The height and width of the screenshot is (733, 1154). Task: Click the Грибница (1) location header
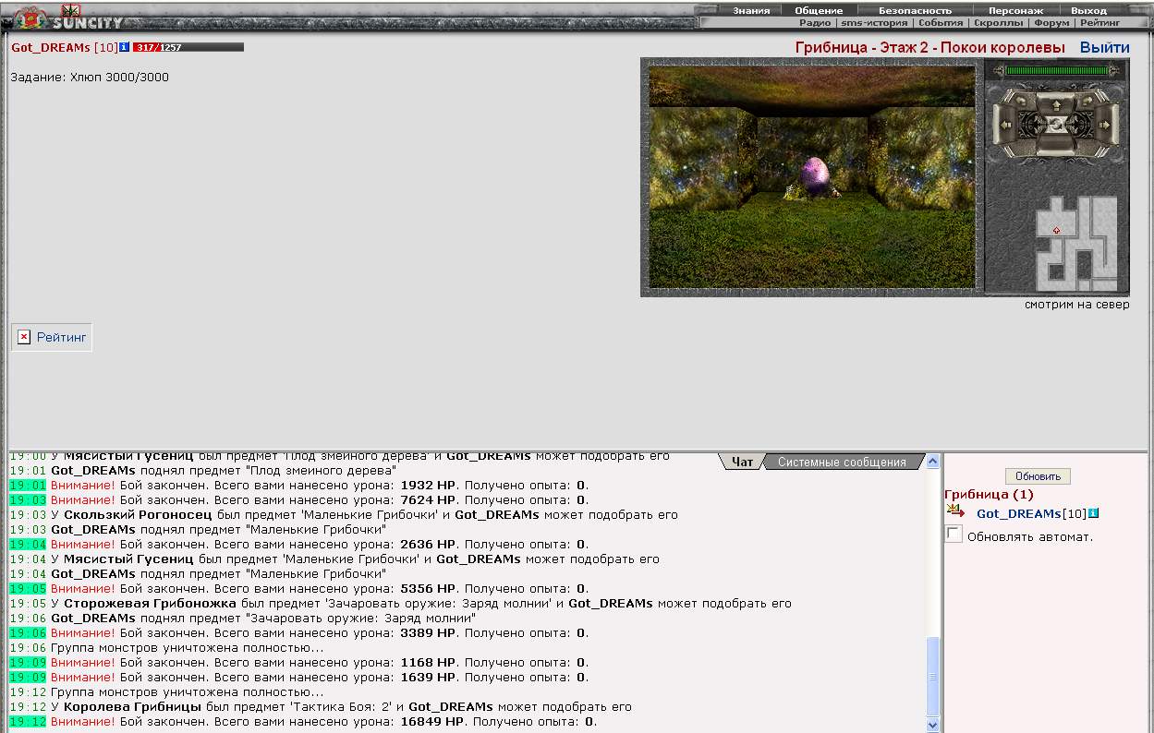click(x=989, y=495)
